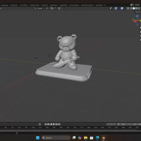Toggle show gizmo blue icon

116,9
